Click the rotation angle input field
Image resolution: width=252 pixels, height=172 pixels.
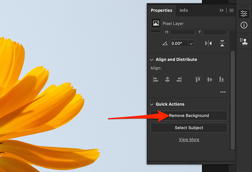179,43
